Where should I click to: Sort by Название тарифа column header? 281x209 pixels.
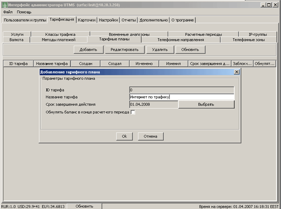tap(52, 63)
